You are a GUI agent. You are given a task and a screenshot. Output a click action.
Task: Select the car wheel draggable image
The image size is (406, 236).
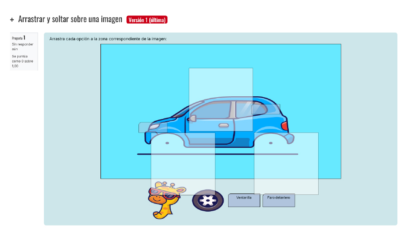point(208,201)
